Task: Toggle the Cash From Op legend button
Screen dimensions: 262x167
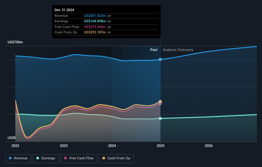Action: point(116,158)
